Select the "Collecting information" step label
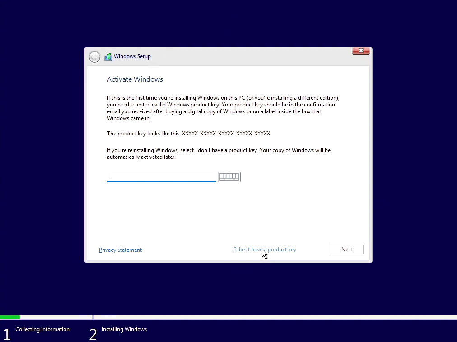This screenshot has width=457, height=342. point(42,329)
